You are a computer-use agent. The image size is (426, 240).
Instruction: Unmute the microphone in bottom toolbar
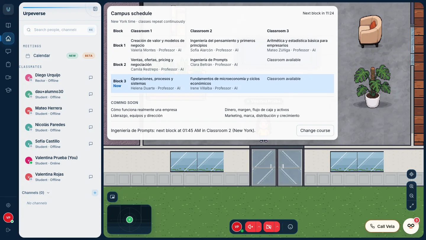pos(250,227)
